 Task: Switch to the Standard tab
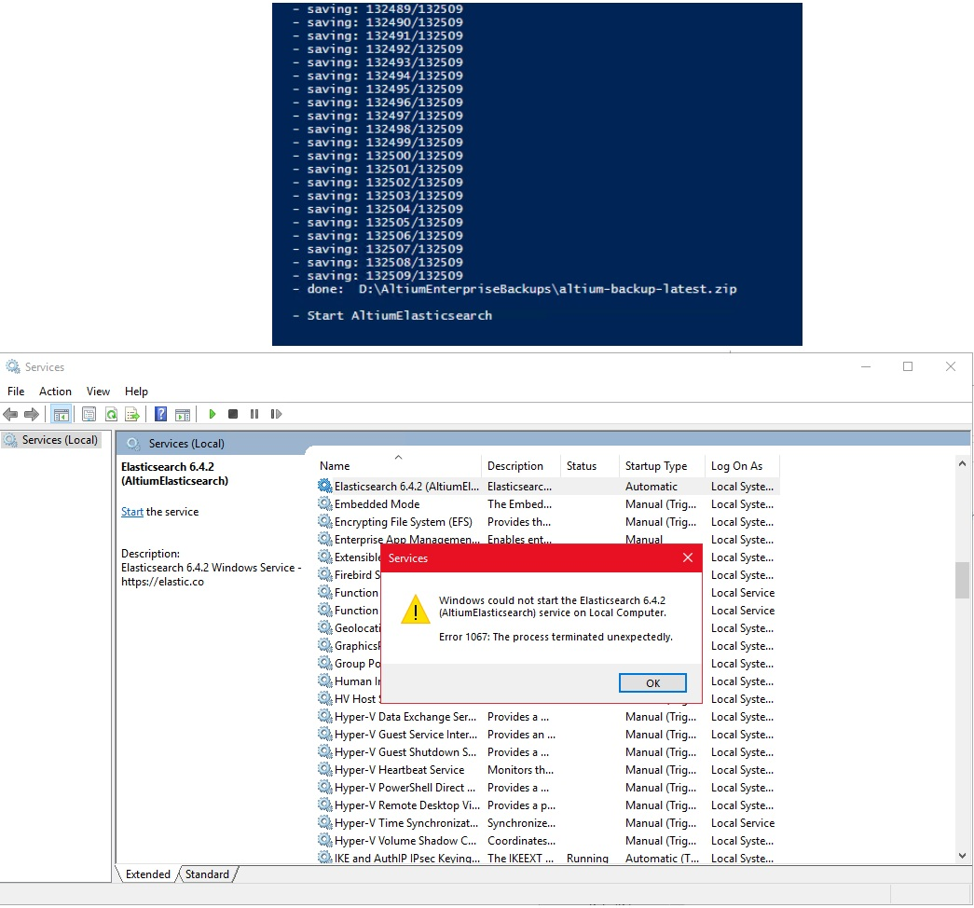click(208, 874)
